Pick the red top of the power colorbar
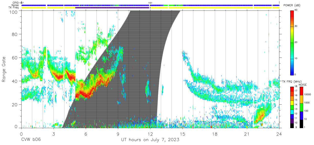314x145 pixels. (x=292, y=15)
